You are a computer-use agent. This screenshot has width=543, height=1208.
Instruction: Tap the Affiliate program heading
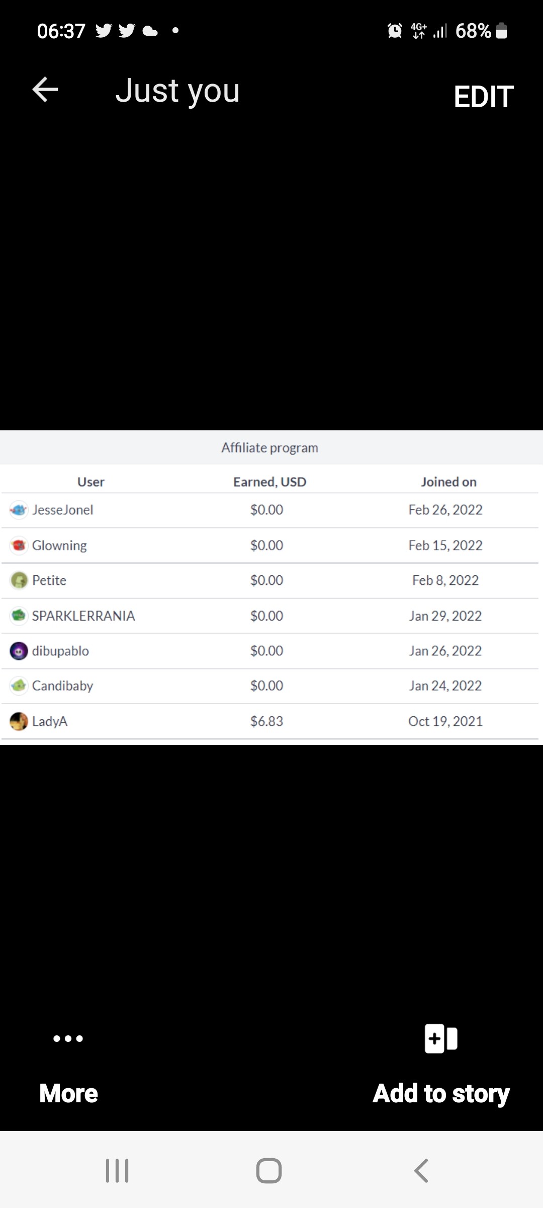click(x=270, y=447)
